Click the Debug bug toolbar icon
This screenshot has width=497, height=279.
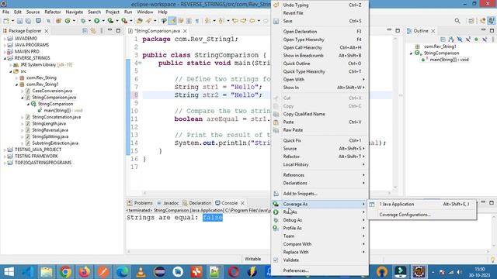[x=83, y=21]
